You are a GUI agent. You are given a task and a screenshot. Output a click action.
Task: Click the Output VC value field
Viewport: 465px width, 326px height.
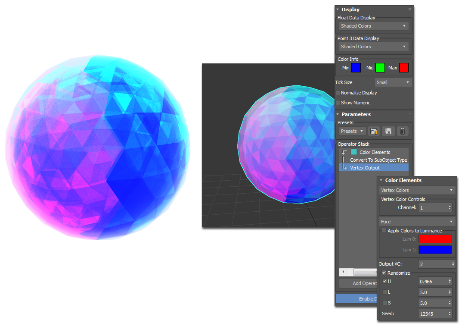(434, 264)
